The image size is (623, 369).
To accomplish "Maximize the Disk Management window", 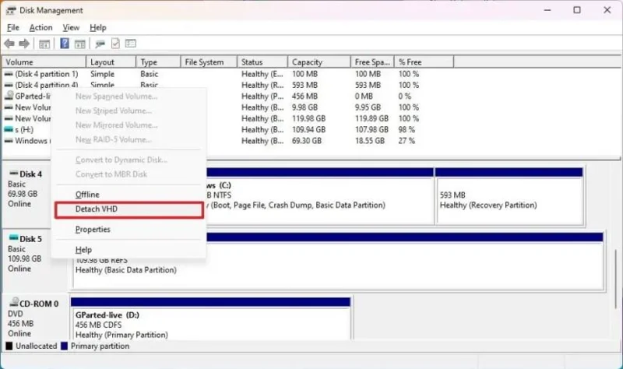I will (x=577, y=10).
